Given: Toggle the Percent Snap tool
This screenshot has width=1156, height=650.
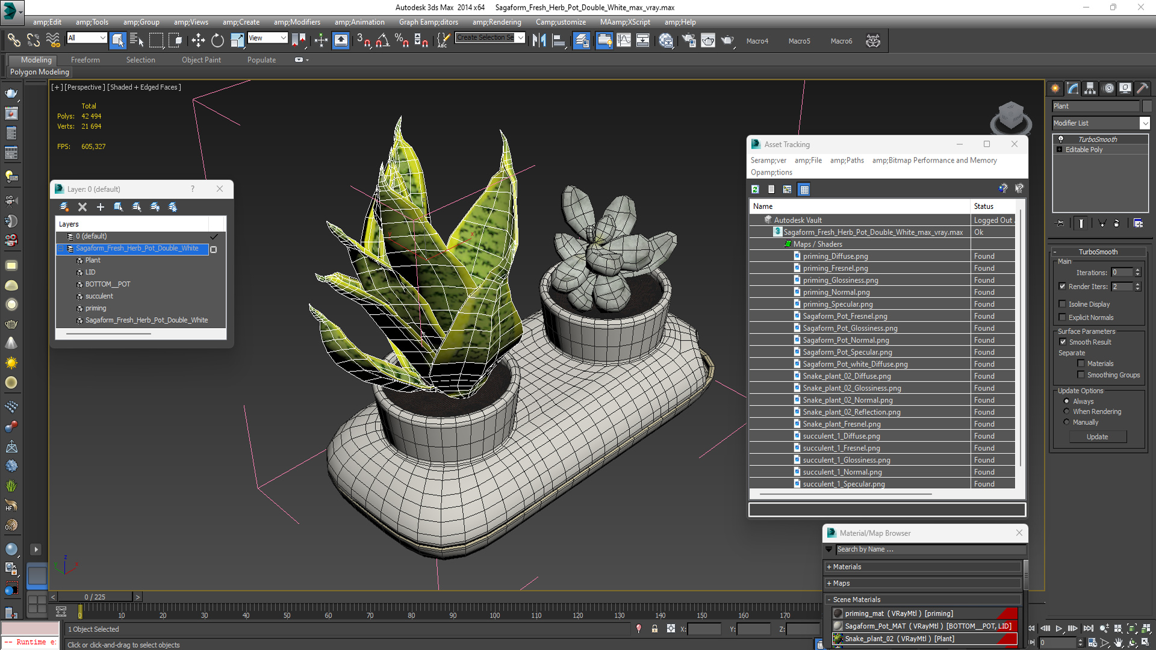Looking at the screenshot, I should pos(402,40).
